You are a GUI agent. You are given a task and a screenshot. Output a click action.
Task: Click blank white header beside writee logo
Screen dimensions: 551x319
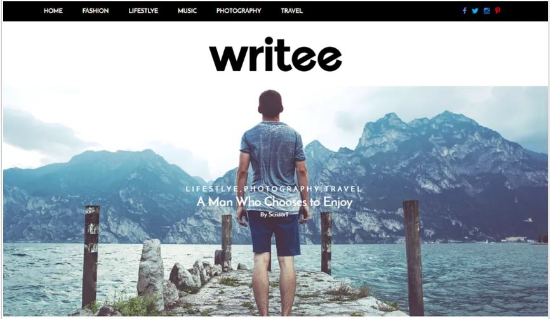(105, 55)
